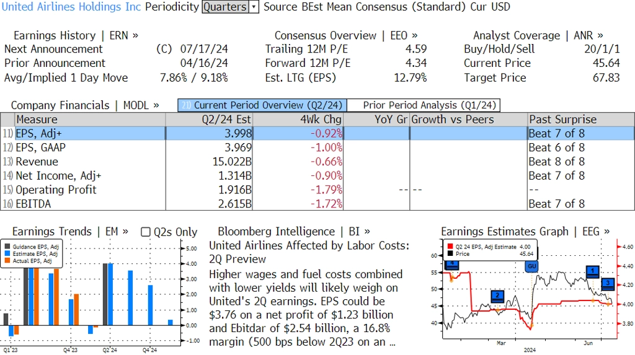Screen dimensions: 635x355
Task: Select the EPS, GAAP row
Action: click(x=317, y=147)
